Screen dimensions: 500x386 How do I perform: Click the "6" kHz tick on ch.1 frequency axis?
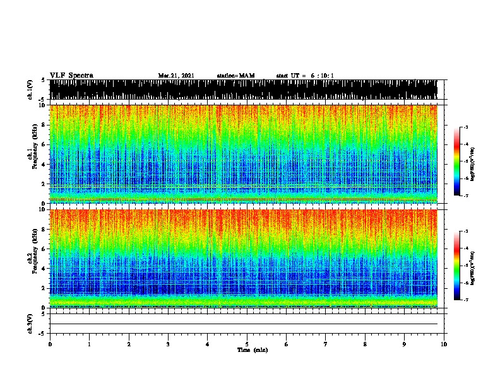[x=44, y=144]
